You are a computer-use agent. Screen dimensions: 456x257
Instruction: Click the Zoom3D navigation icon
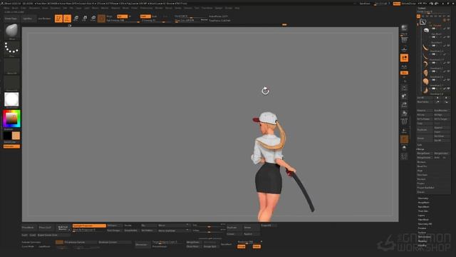[404, 105]
